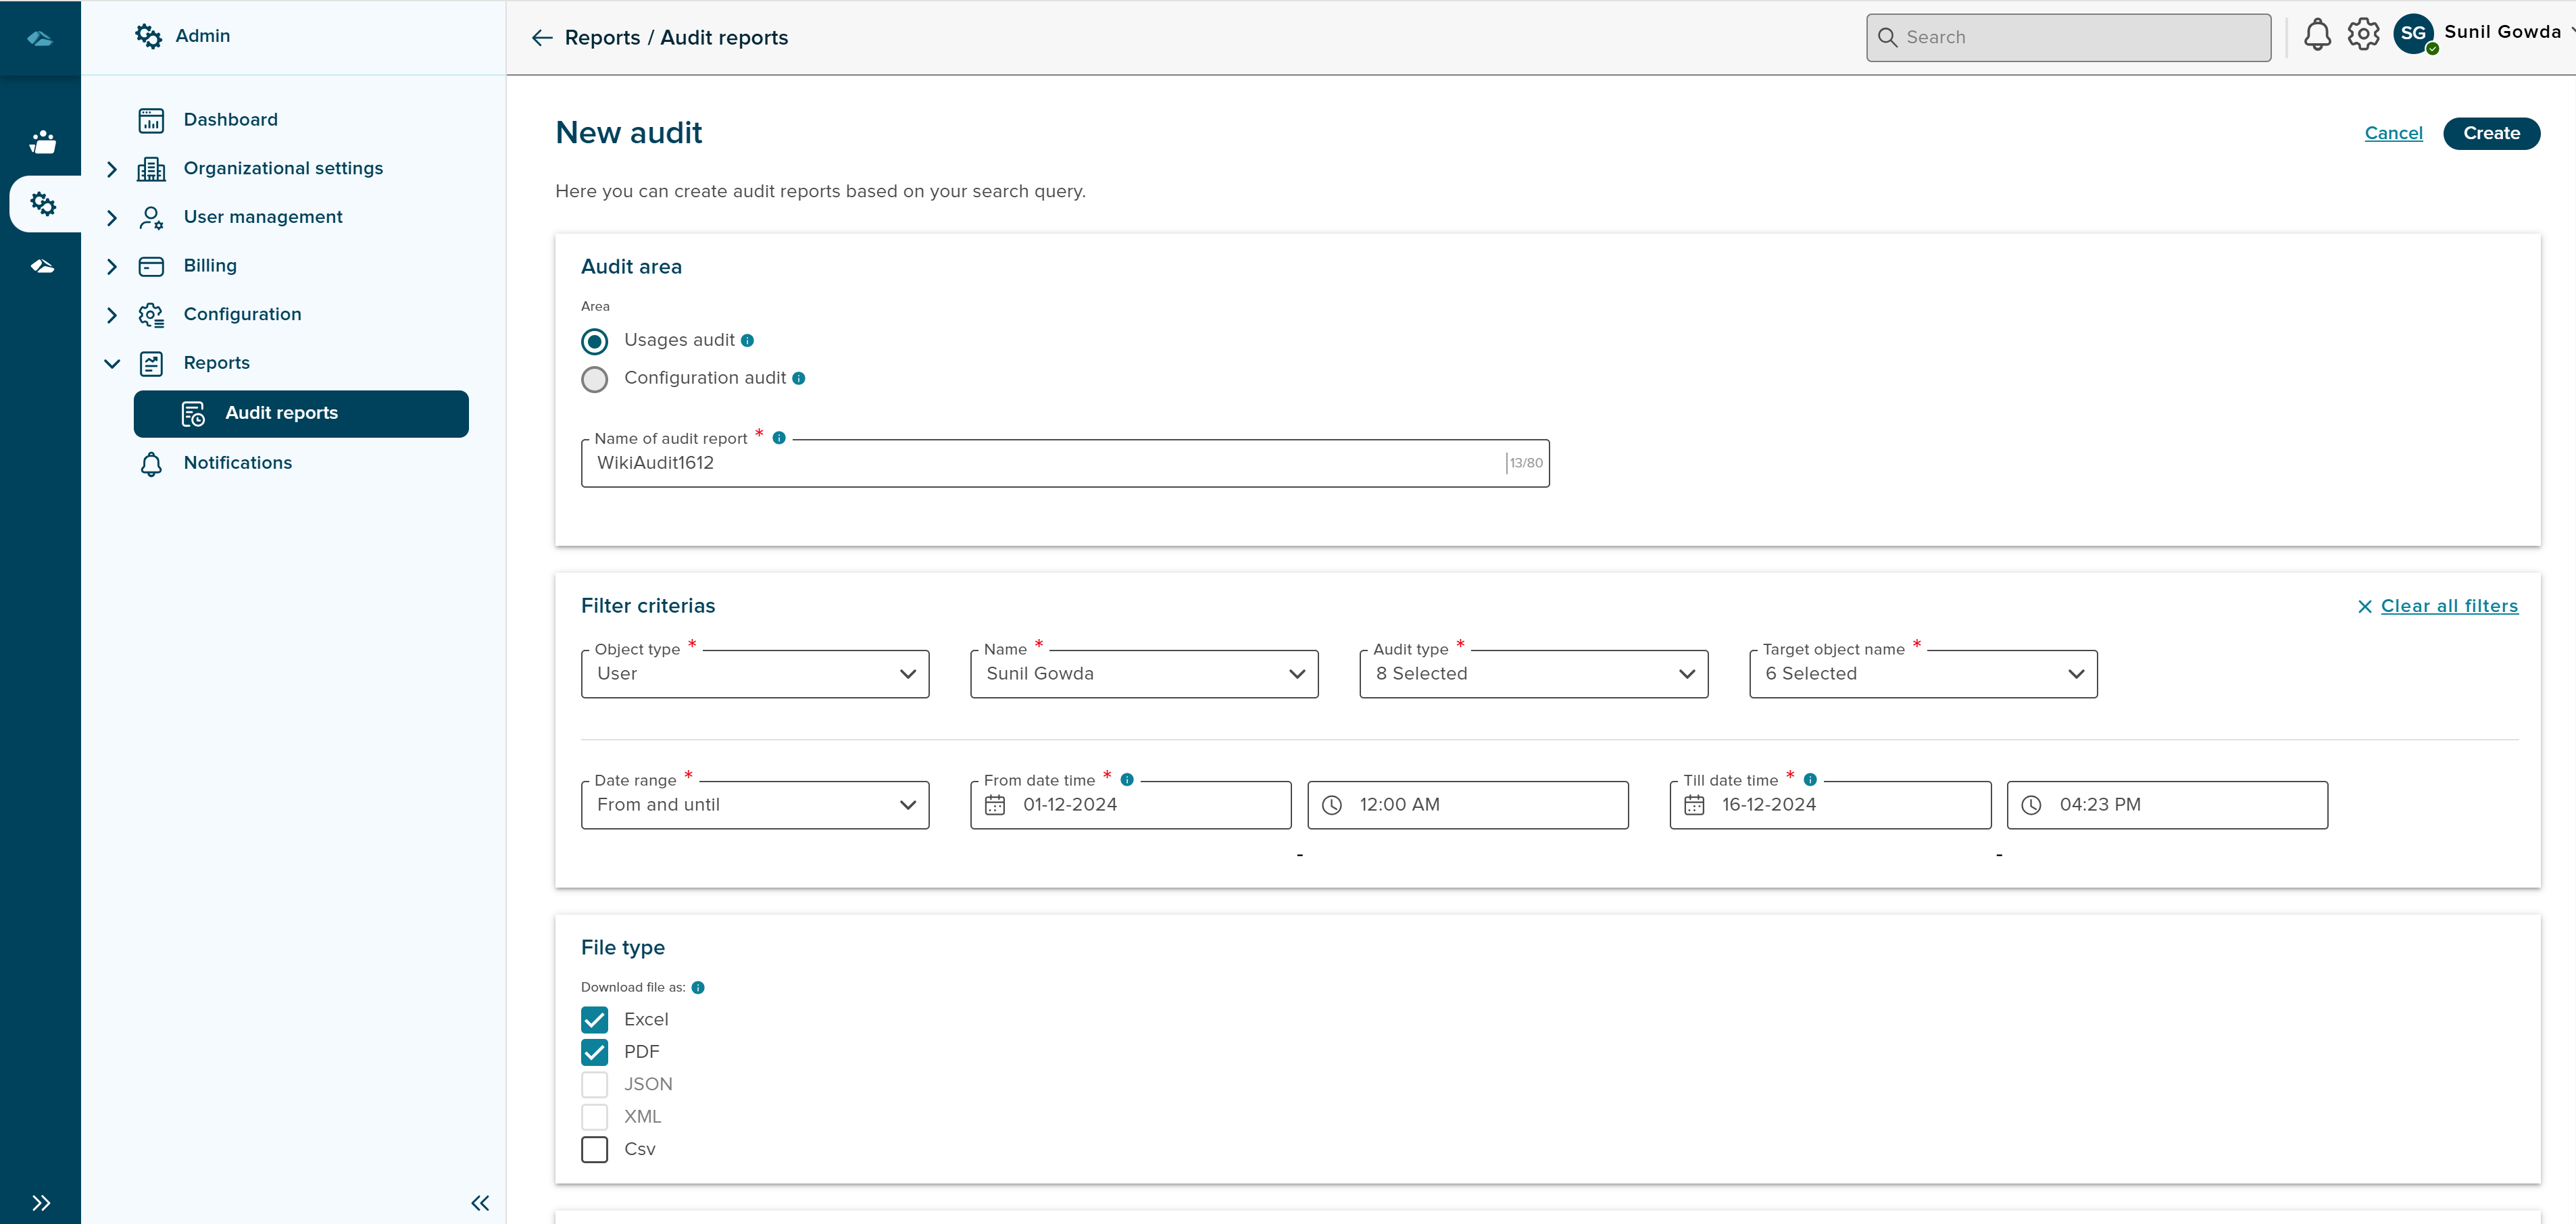Open the settings gear in the header
The height and width of the screenshot is (1224, 2576).
pos(2362,34)
